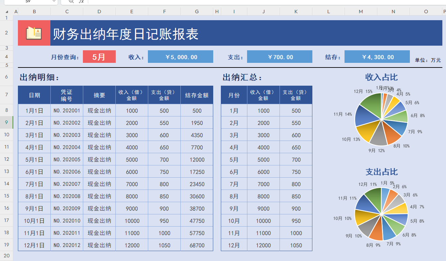Click the 9月 12% label on income pie
Image resolution: width=446 pixels, height=261 pixels.
(x=377, y=151)
